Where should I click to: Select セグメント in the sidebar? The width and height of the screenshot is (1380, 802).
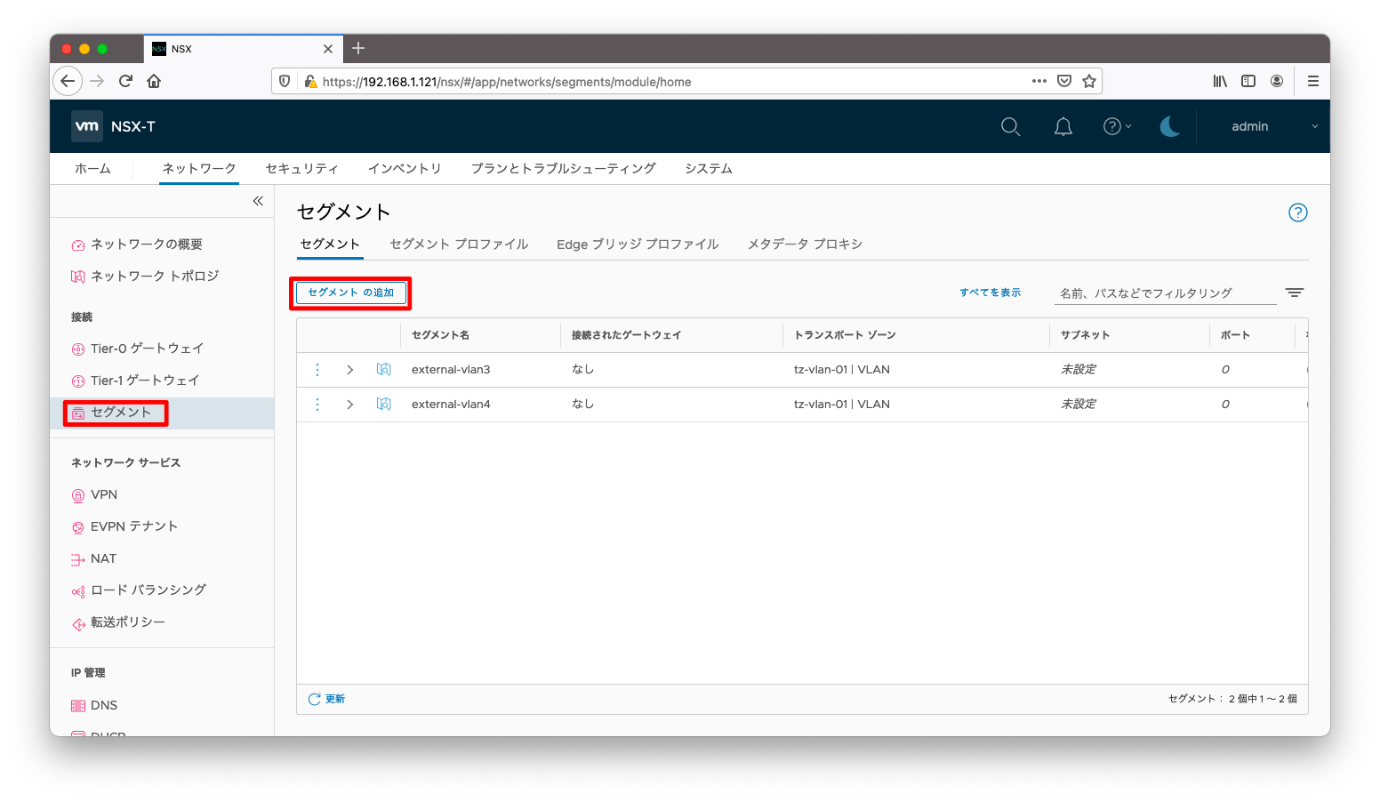(121, 413)
